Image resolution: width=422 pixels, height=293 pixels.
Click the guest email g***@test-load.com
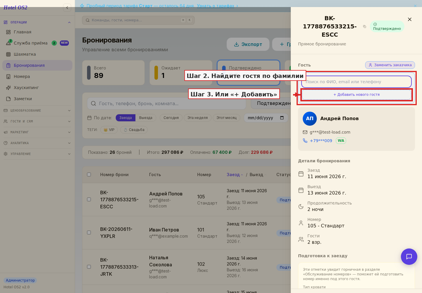tap(330, 132)
